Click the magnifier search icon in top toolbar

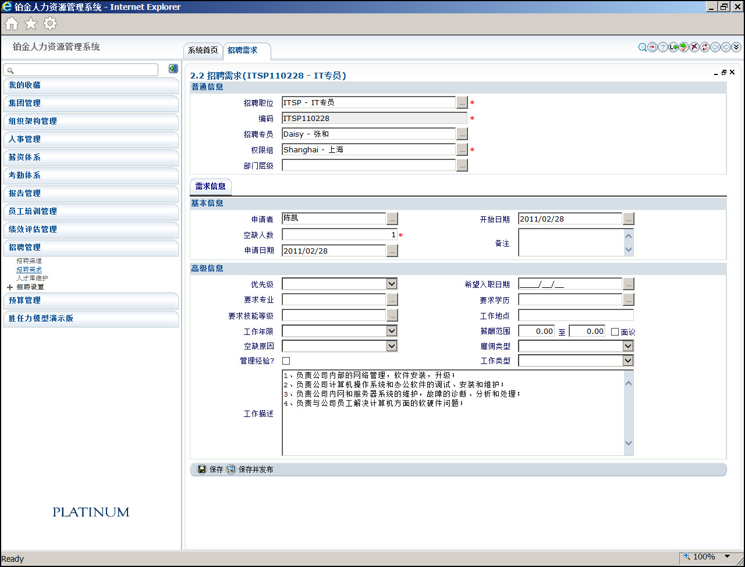643,48
